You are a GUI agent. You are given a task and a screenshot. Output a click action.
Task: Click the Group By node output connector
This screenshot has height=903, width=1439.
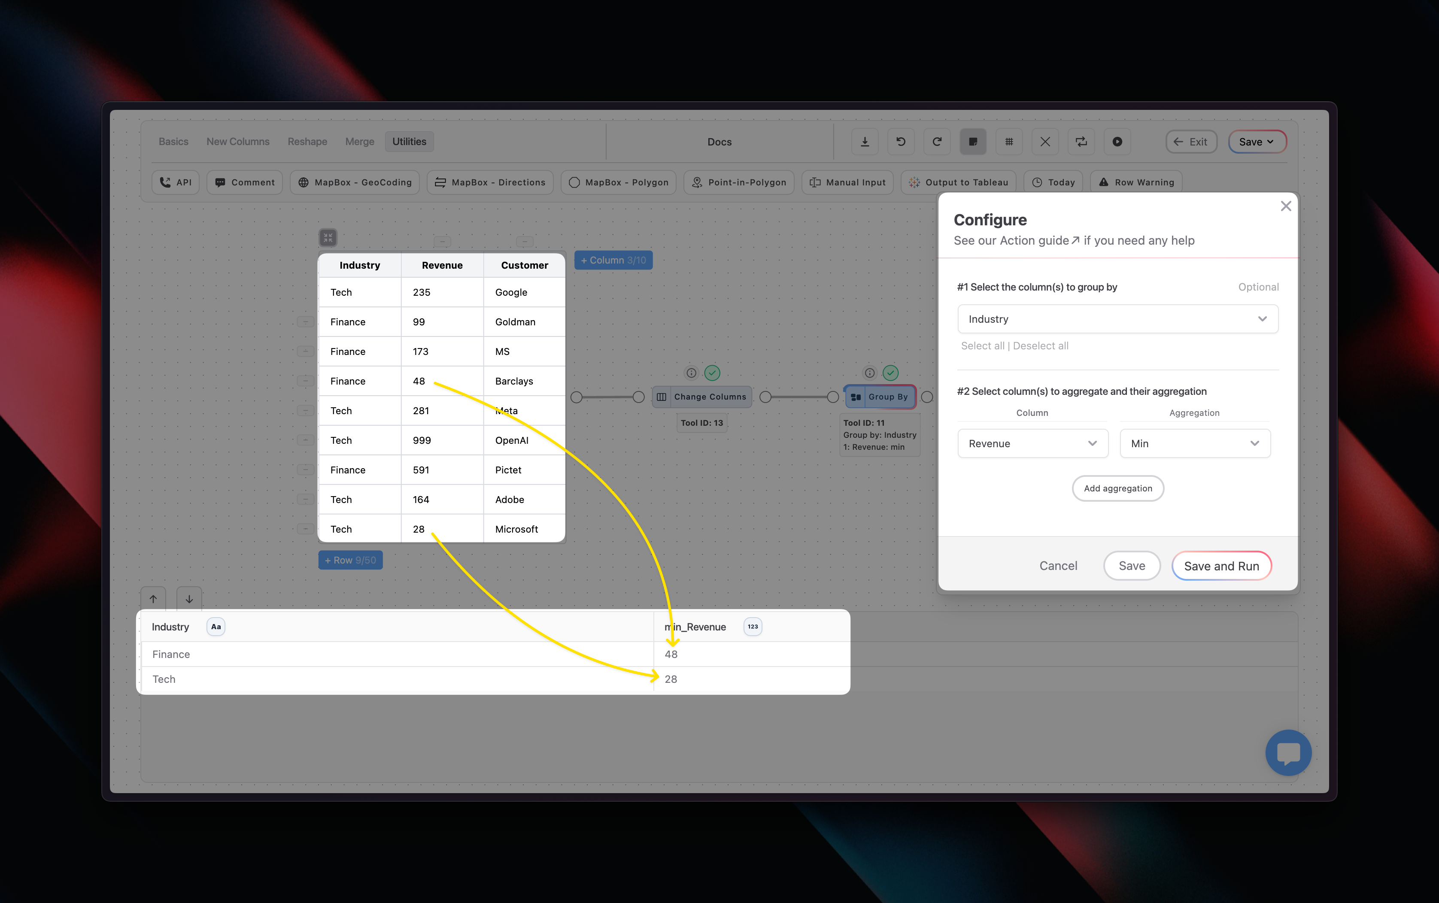pos(927,397)
